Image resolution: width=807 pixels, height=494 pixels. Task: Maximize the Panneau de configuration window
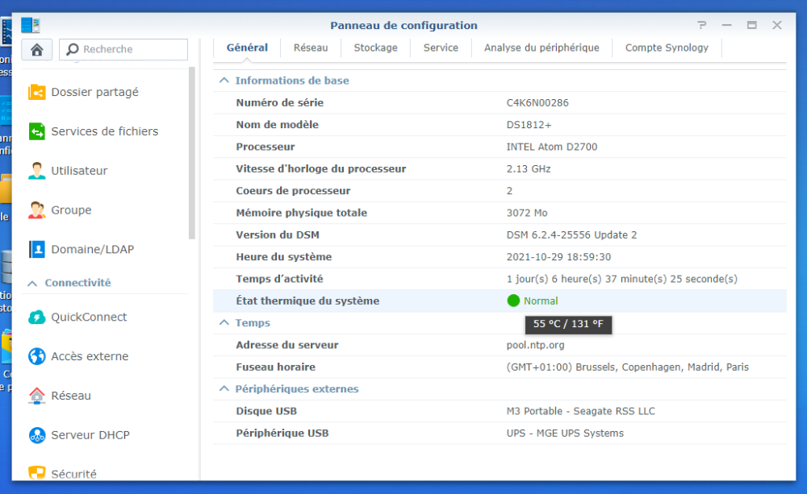(x=751, y=25)
